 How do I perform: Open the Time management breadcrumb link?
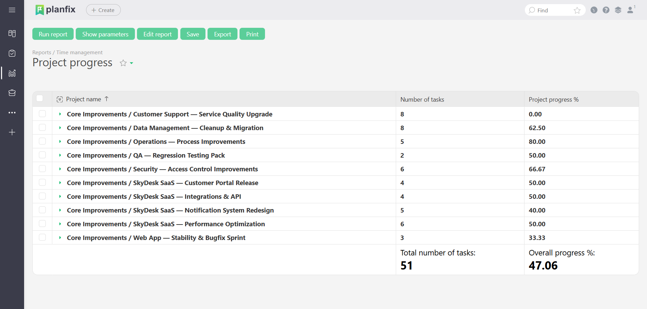79,53
